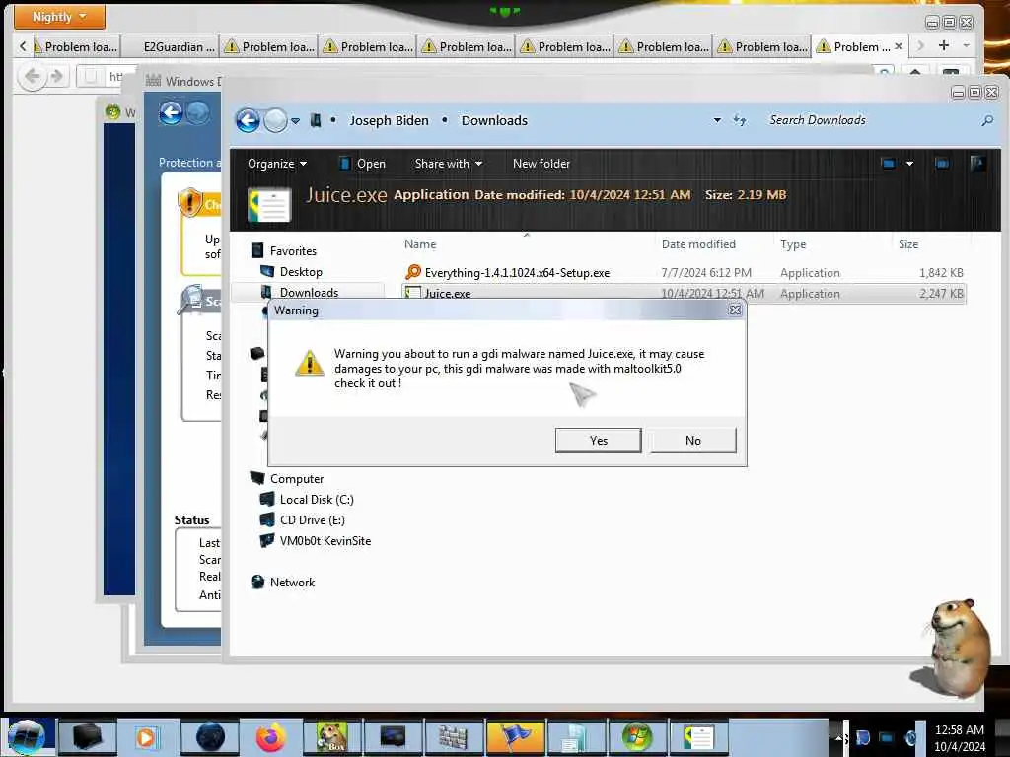Open the Juice.exe taskbar icon
Image resolution: width=1010 pixels, height=757 pixels.
[699, 737]
